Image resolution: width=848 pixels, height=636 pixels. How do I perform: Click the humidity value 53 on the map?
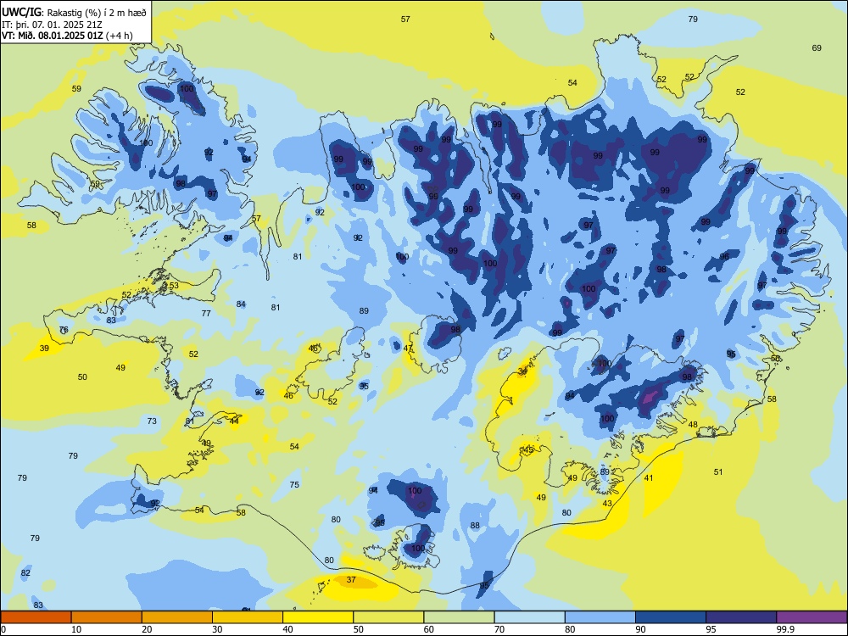(x=174, y=286)
